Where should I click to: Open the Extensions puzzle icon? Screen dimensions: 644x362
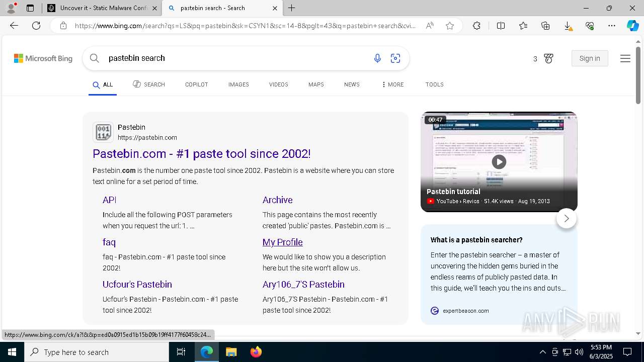[476, 26]
